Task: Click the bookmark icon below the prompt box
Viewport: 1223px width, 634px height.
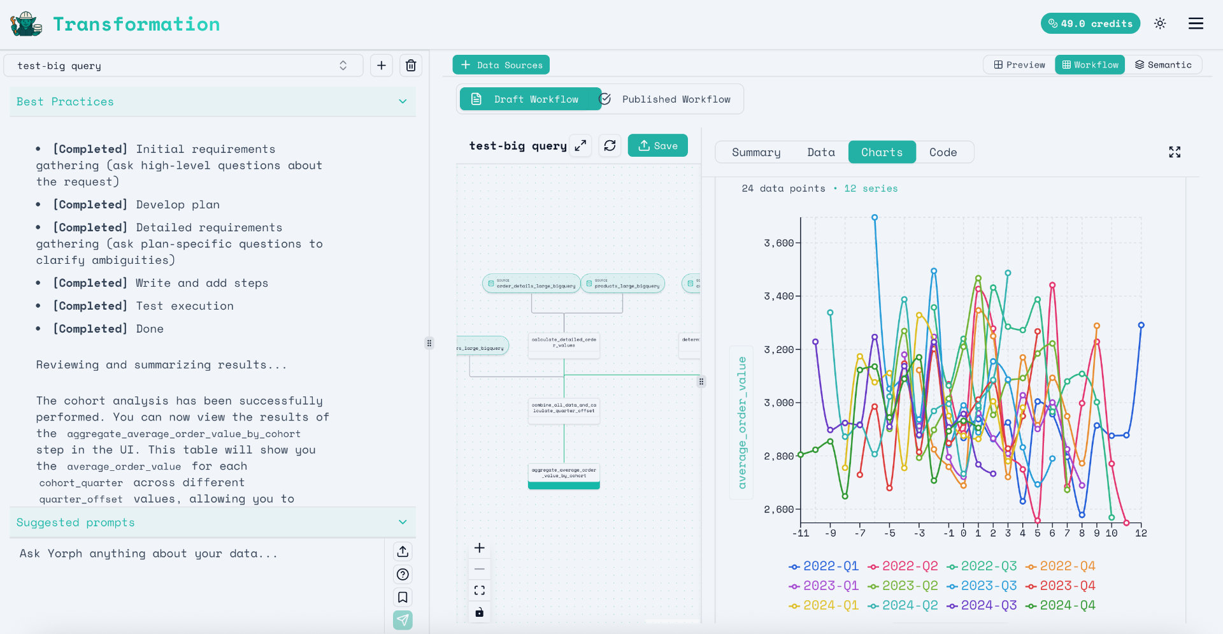Action: [403, 597]
